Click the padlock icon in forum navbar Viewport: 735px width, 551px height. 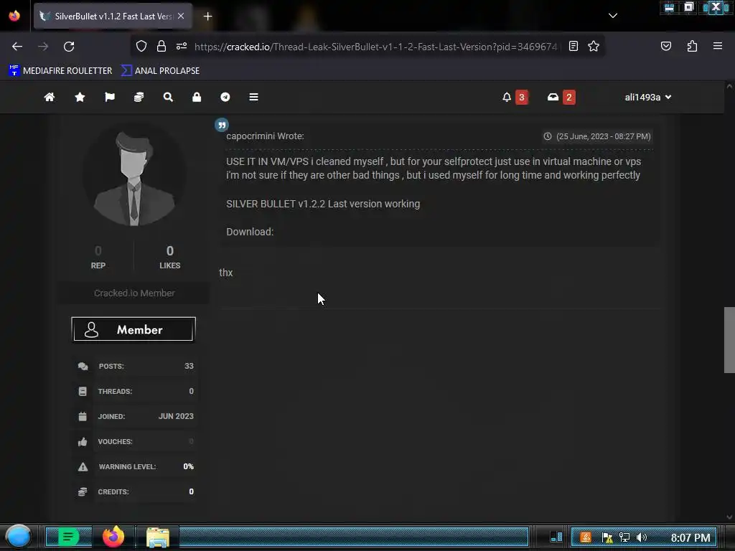click(x=197, y=97)
